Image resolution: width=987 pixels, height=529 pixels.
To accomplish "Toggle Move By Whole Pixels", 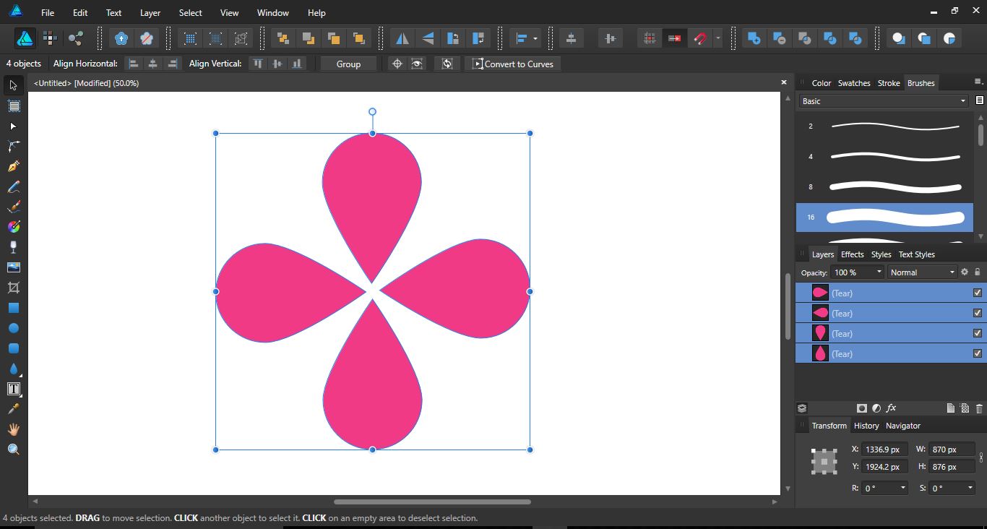I will [675, 38].
